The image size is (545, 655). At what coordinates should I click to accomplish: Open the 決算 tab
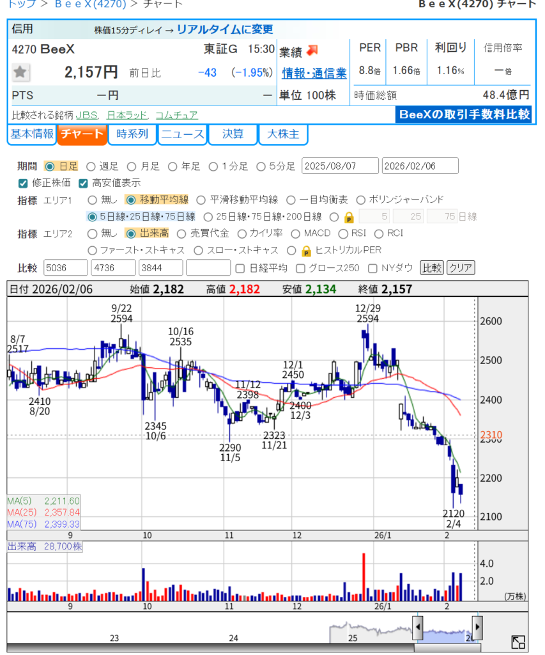pyautogui.click(x=233, y=134)
